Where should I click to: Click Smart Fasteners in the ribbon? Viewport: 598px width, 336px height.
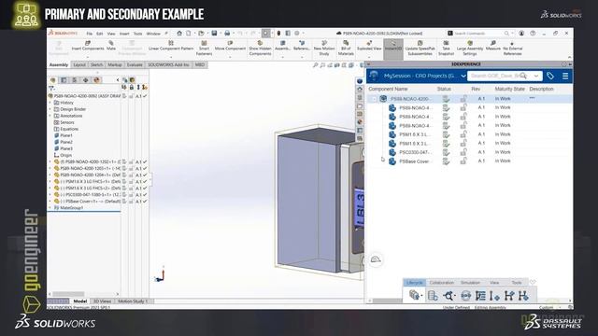point(204,48)
